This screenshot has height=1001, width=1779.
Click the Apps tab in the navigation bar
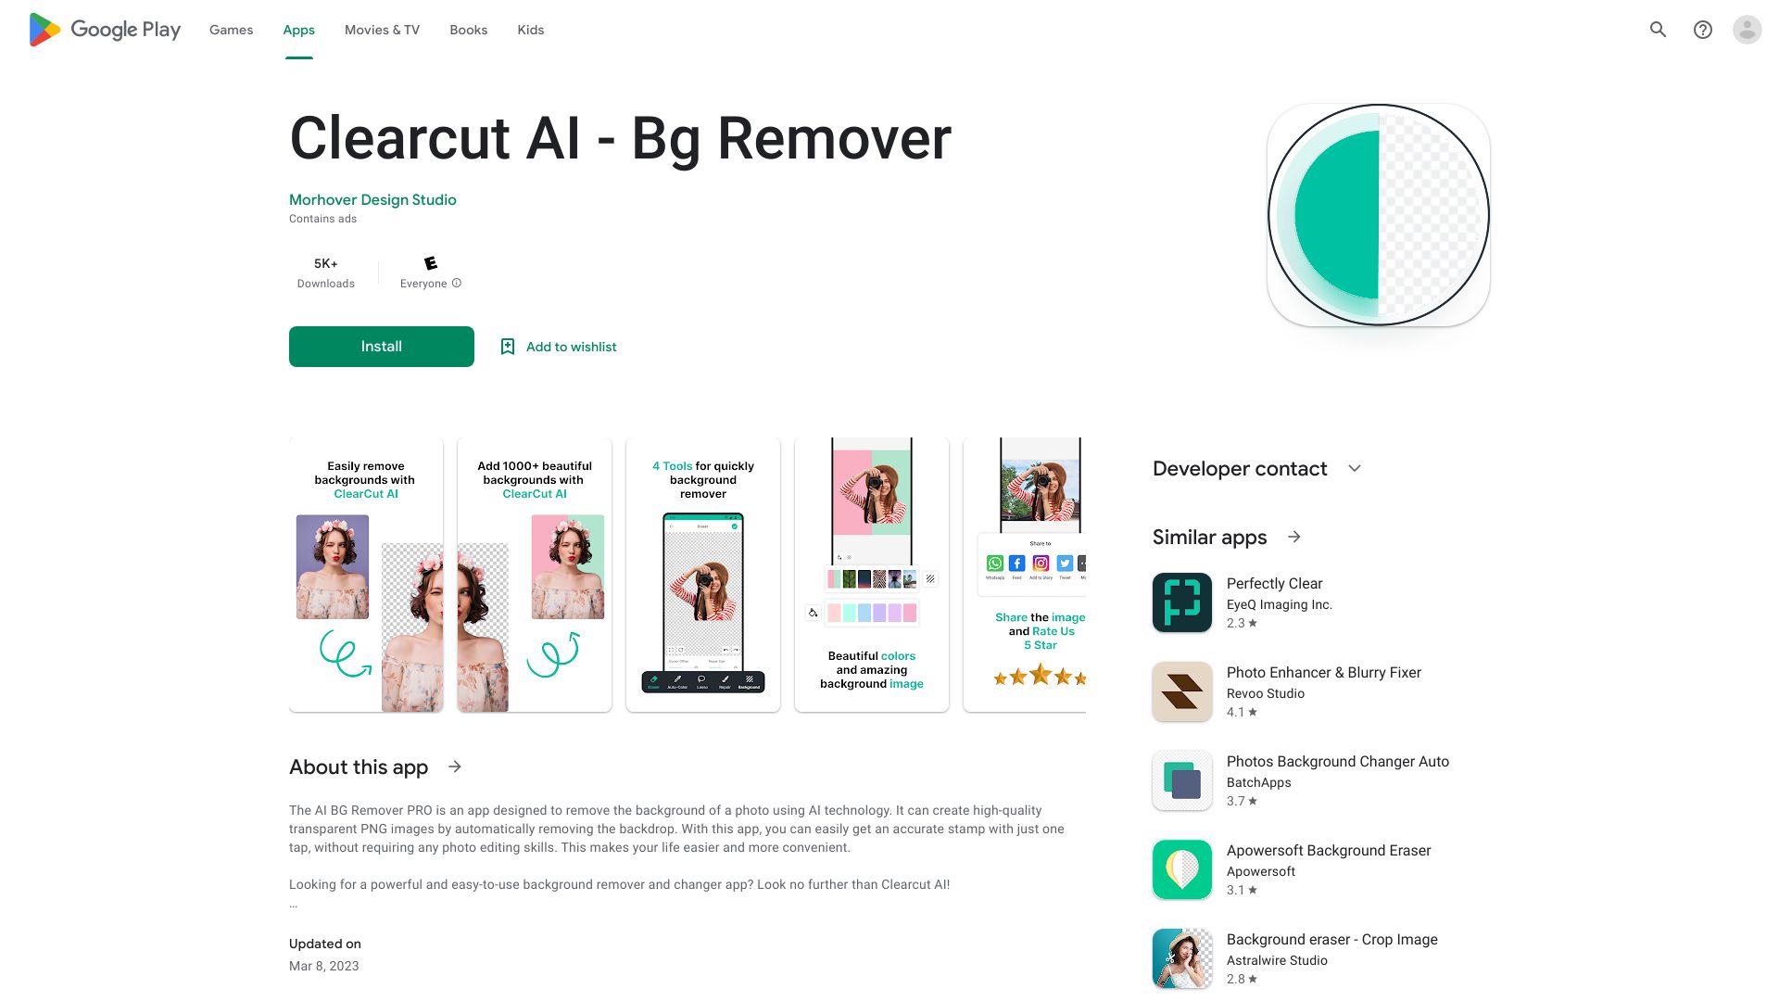[298, 30]
